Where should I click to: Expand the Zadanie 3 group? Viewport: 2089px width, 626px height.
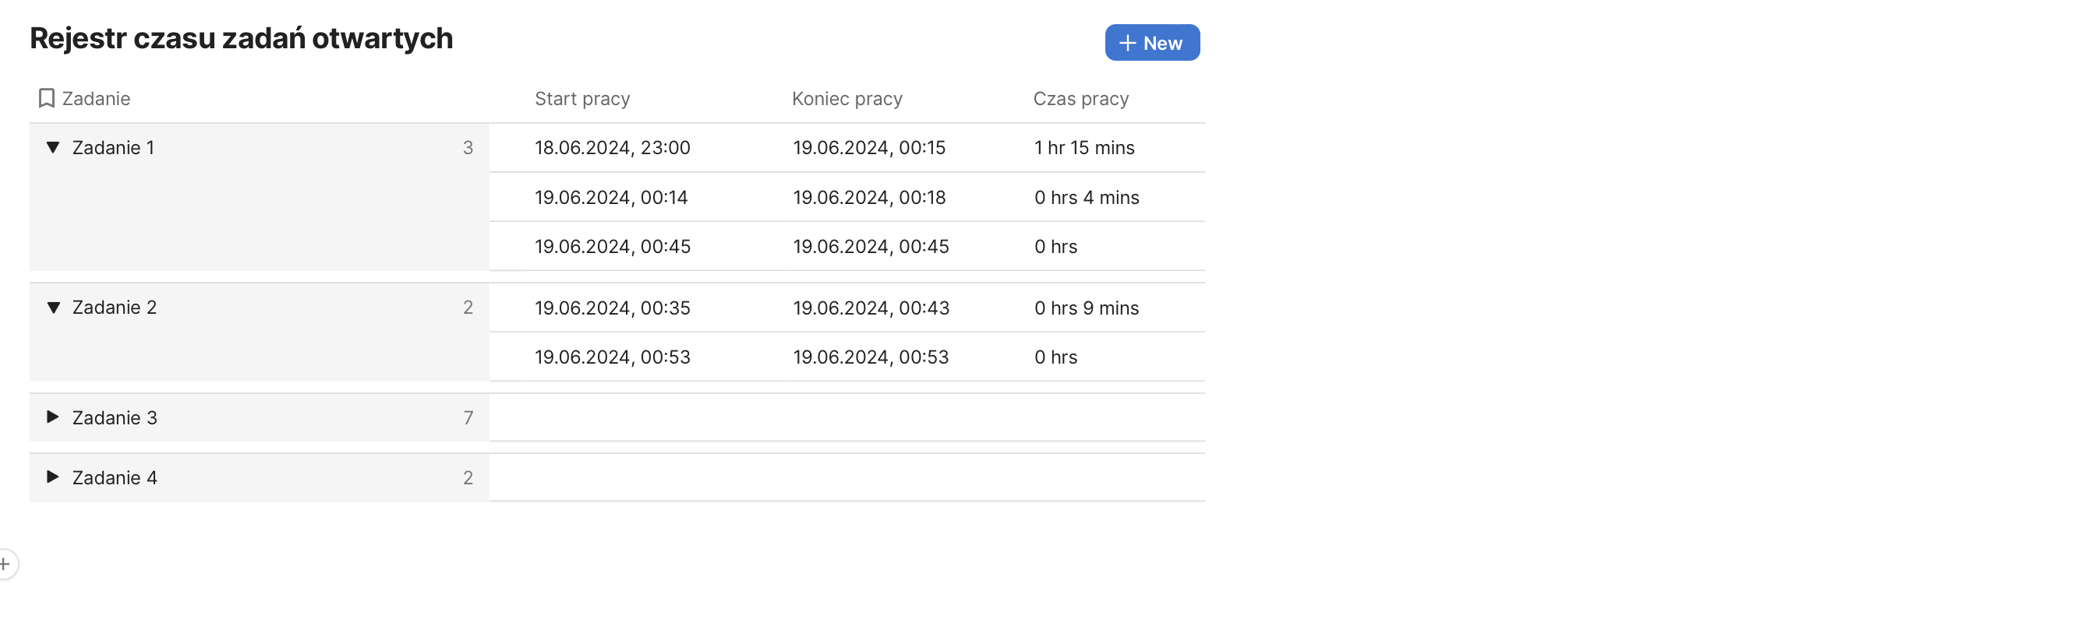(53, 417)
